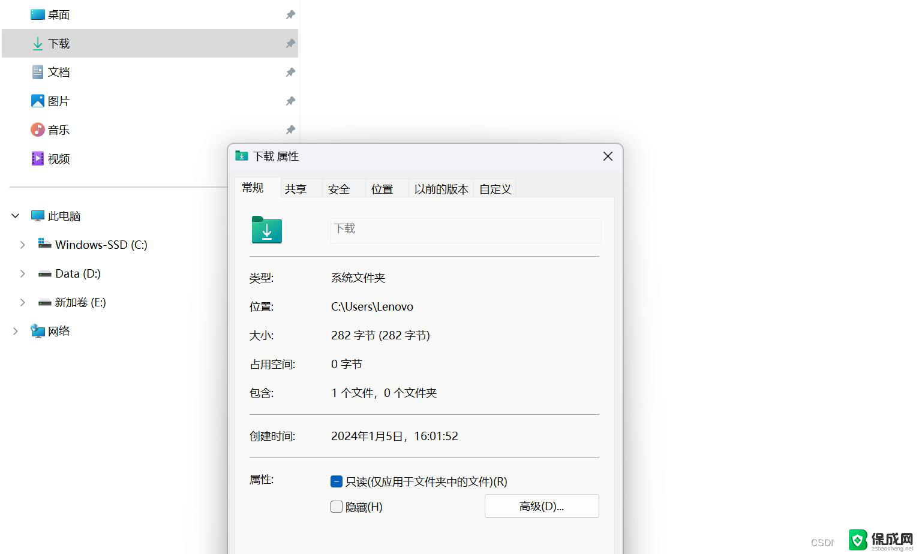The height and width of the screenshot is (554, 922).
Task: Click the size value 282 字节 (282 字节)
Action: pos(380,335)
